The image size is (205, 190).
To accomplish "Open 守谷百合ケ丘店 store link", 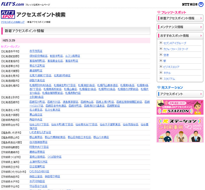I will [38, 186].
